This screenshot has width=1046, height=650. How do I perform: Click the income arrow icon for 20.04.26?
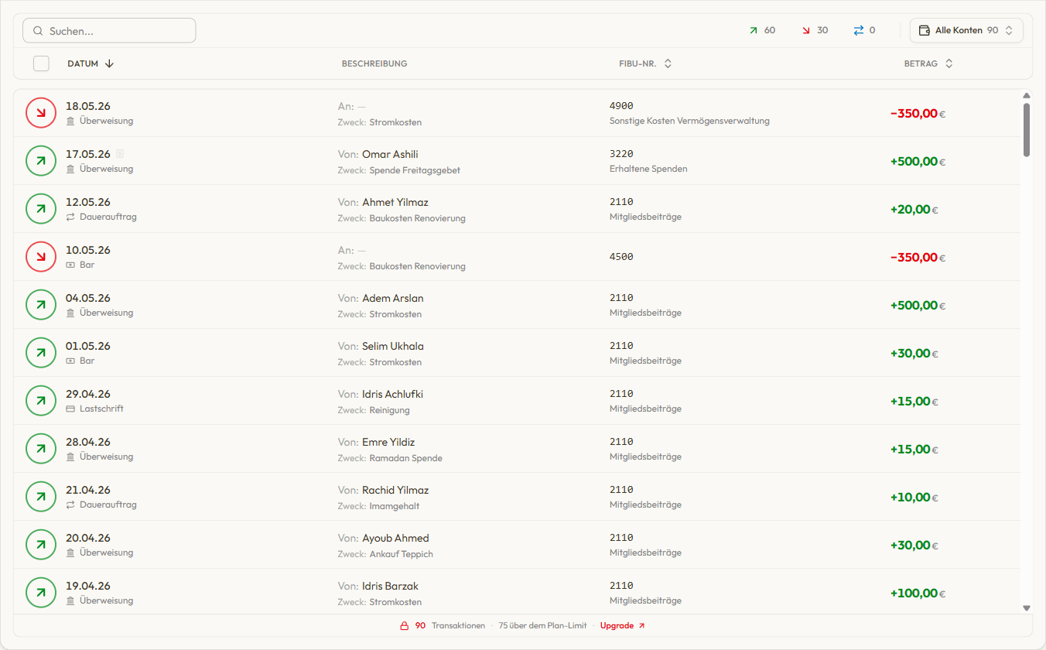tap(41, 545)
